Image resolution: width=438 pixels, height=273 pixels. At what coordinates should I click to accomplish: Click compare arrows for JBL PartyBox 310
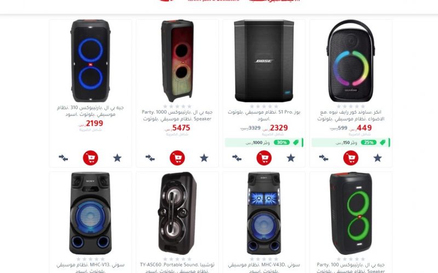[64, 158]
